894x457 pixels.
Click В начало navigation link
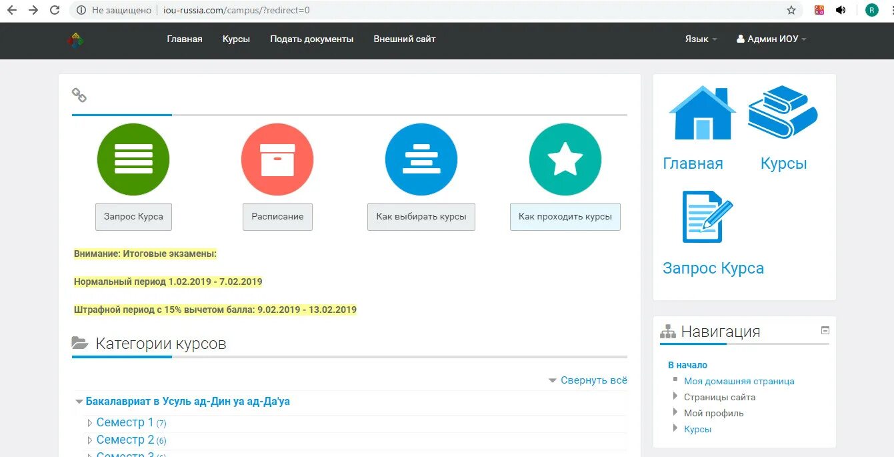coord(687,365)
